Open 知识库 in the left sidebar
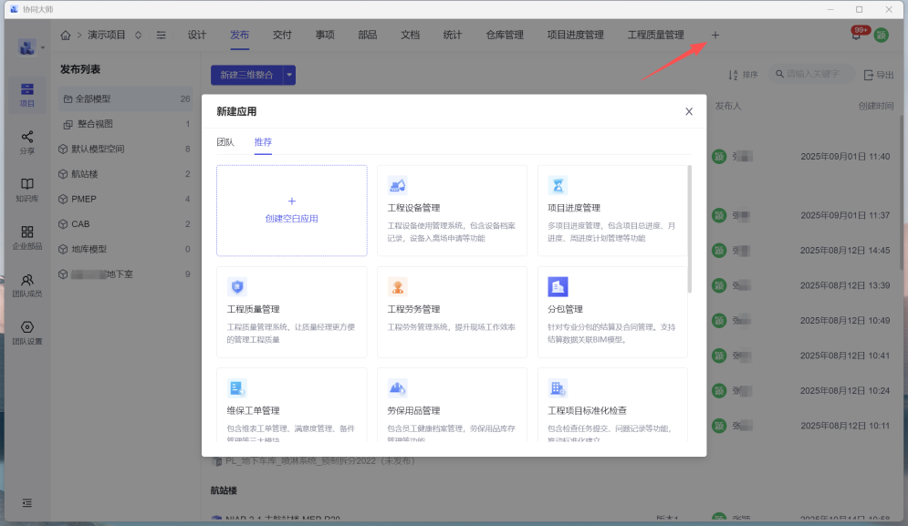Image resolution: width=908 pixels, height=526 pixels. tap(27, 190)
